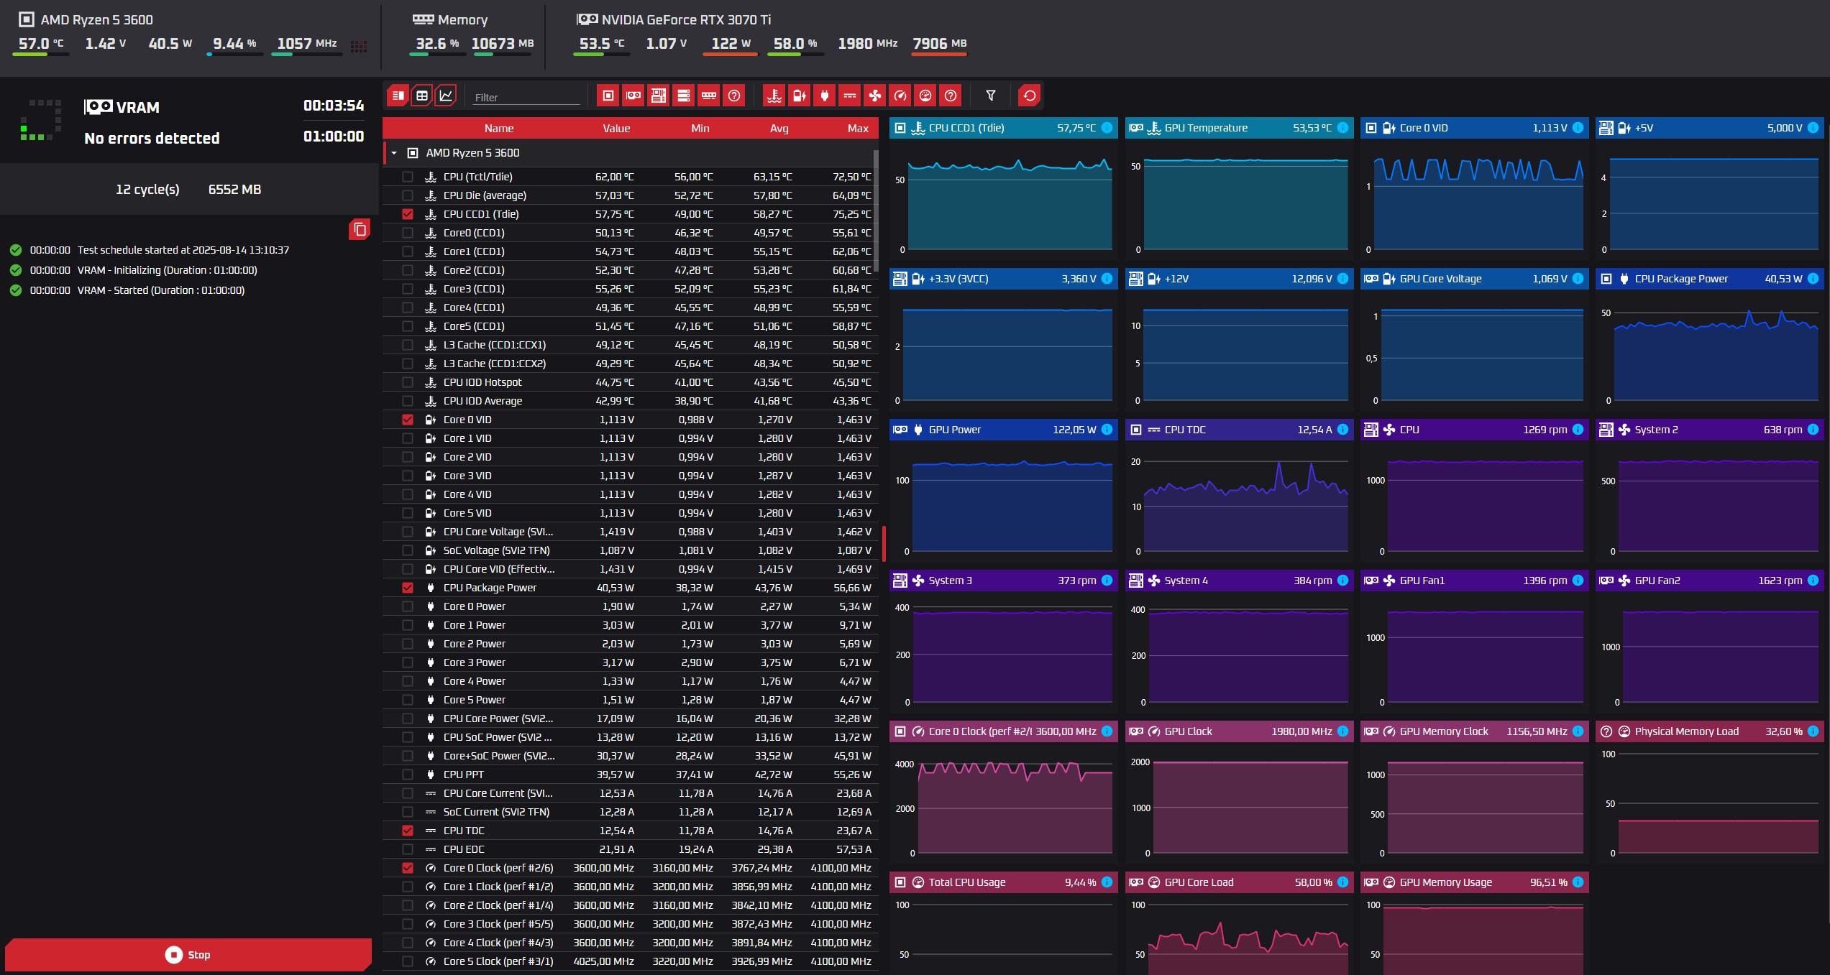This screenshot has height=975, width=1830.
Task: Filter sensors by the motherboard icon
Action: 658,95
